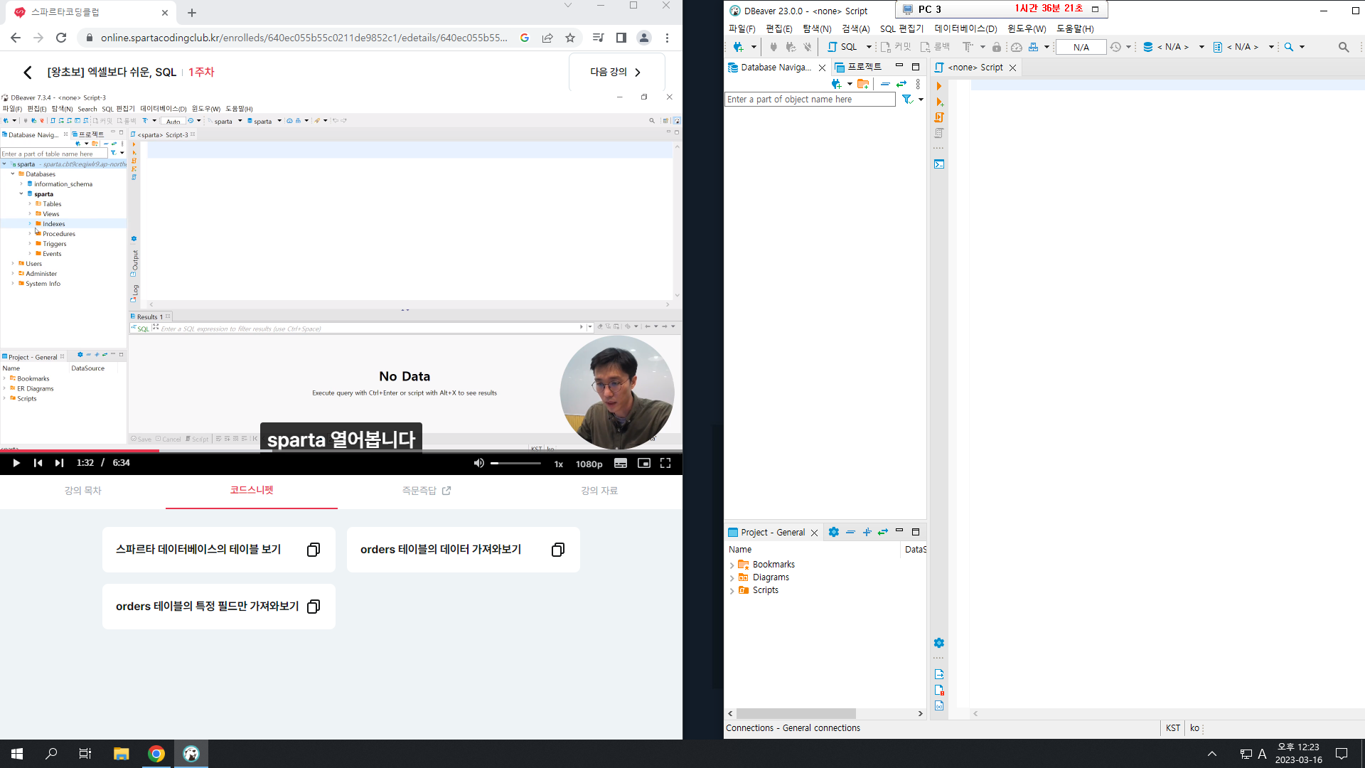Open the 즉문즉답 external link tab
The width and height of the screenshot is (1365, 768).
[x=427, y=491]
